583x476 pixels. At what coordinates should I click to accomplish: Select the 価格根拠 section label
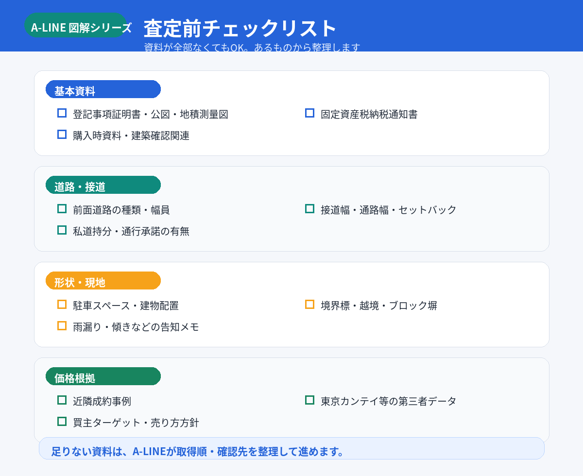[103, 376]
